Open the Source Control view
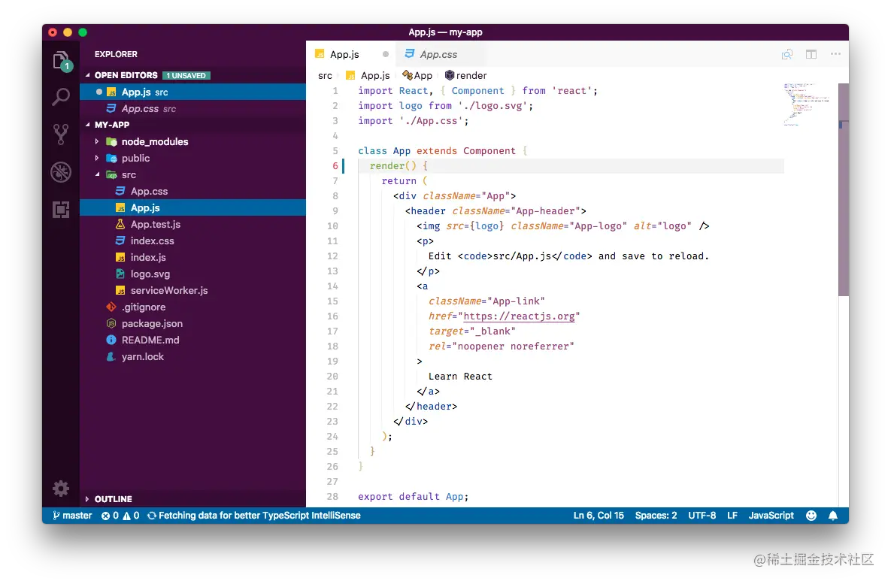The height and width of the screenshot is (584, 891). [x=61, y=134]
